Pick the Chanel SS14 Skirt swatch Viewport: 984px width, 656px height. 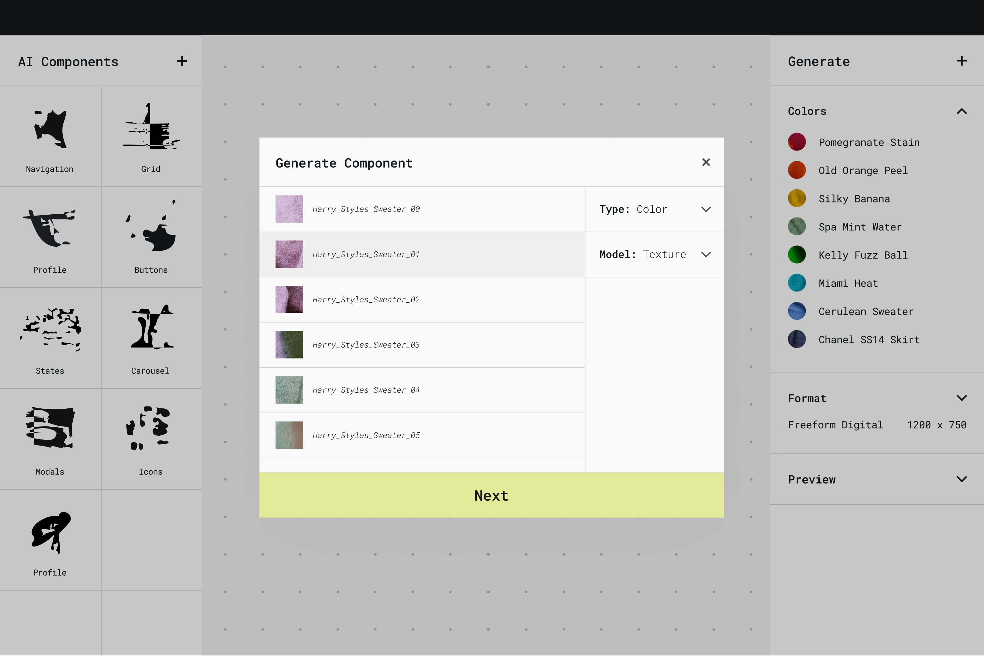pyautogui.click(x=797, y=339)
